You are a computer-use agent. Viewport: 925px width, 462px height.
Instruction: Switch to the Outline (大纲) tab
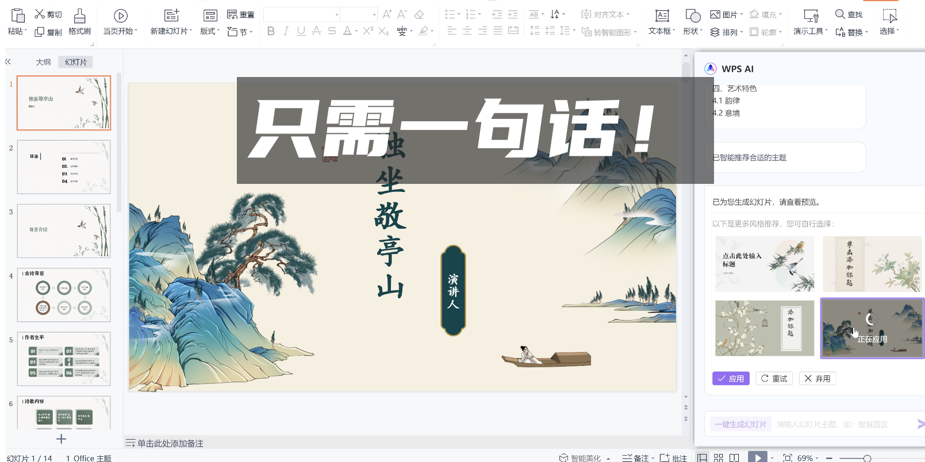click(x=43, y=62)
